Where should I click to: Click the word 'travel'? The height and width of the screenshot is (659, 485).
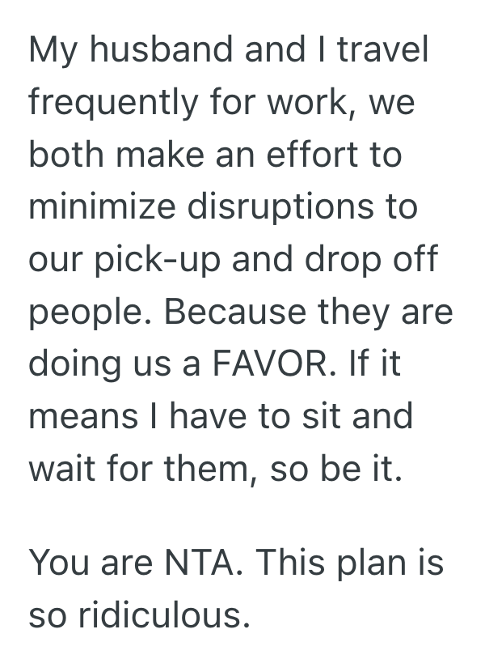(382, 50)
